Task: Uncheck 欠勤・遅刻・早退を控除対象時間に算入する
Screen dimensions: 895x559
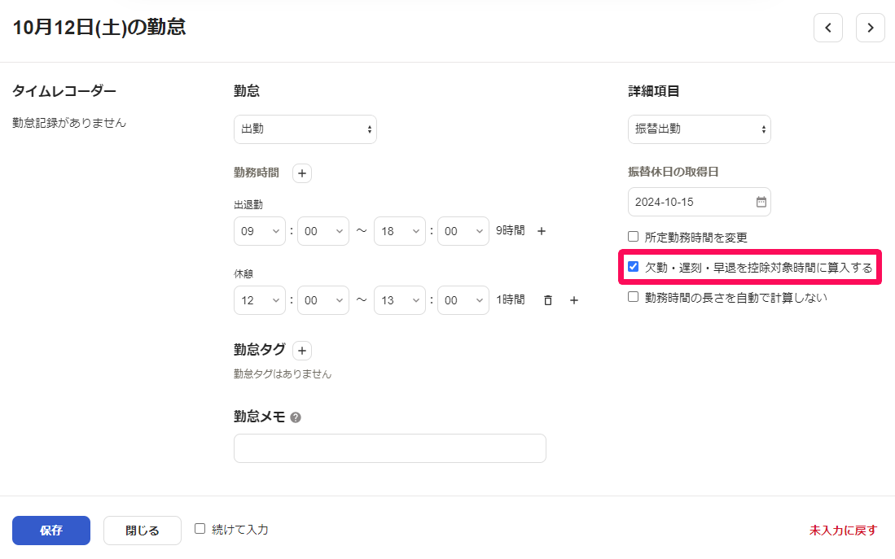Action: pyautogui.click(x=633, y=267)
